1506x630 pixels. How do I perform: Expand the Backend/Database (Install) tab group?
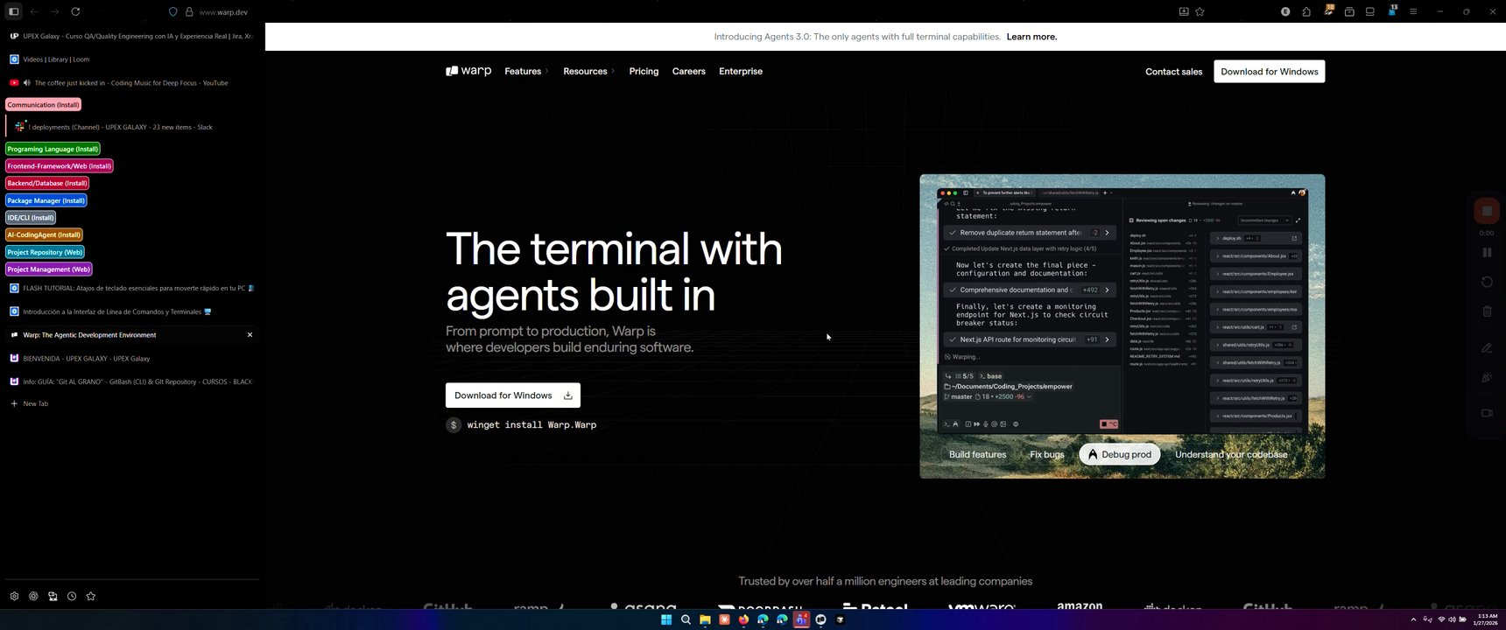pyautogui.click(x=47, y=183)
